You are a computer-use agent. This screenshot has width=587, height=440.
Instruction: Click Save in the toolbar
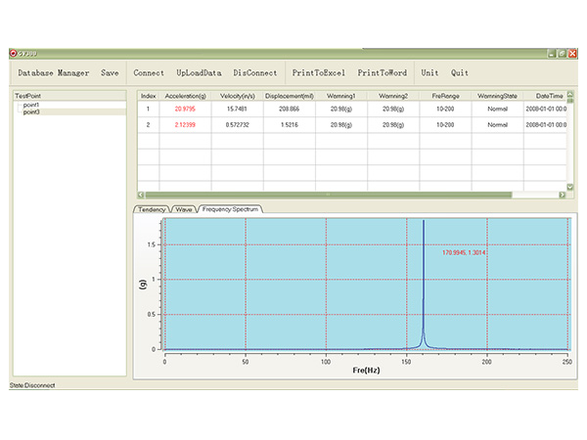[x=110, y=73]
